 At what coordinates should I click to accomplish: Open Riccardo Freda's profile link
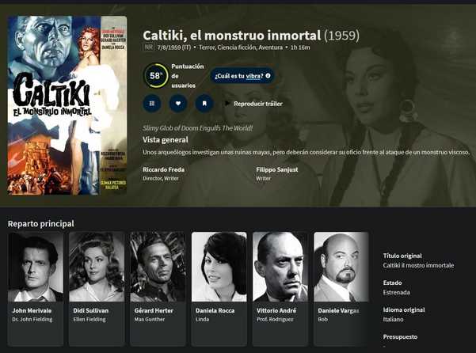(x=164, y=169)
